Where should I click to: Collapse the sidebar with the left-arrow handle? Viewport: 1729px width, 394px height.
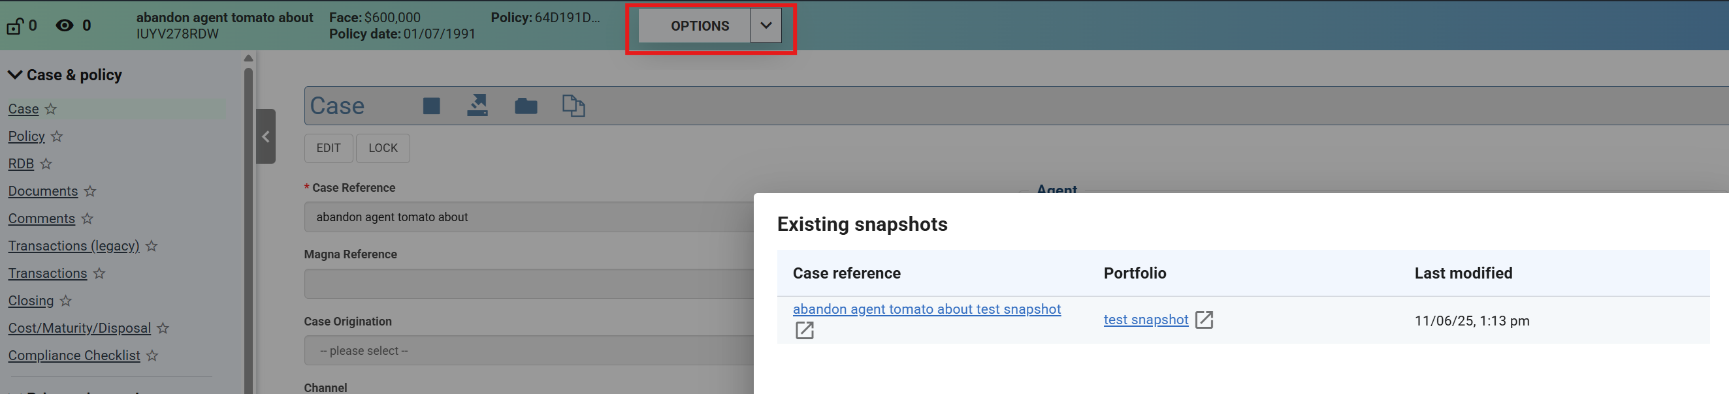(266, 137)
